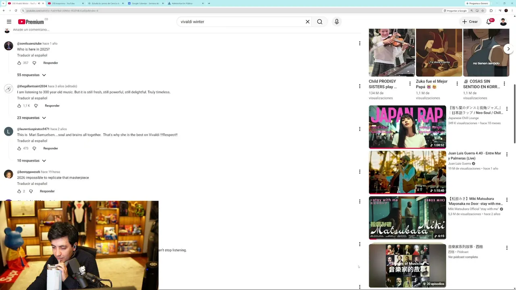This screenshot has width=516, height=290.
Task: Show next Shorts with the right arrow
Action: click(508, 49)
